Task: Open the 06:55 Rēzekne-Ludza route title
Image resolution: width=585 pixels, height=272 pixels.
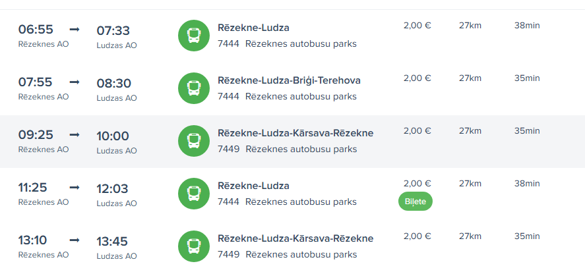Action: (253, 28)
